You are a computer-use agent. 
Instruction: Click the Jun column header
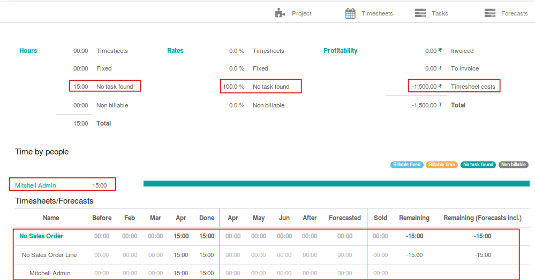pyautogui.click(x=284, y=218)
